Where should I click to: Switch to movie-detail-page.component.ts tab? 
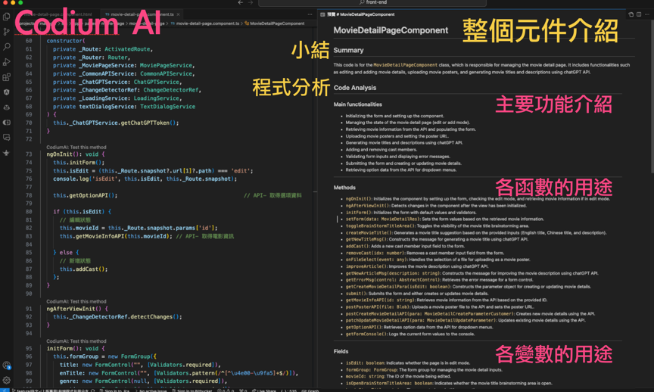click(142, 14)
